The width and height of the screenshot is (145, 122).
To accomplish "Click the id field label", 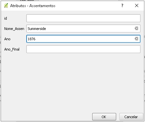I will [5, 18].
